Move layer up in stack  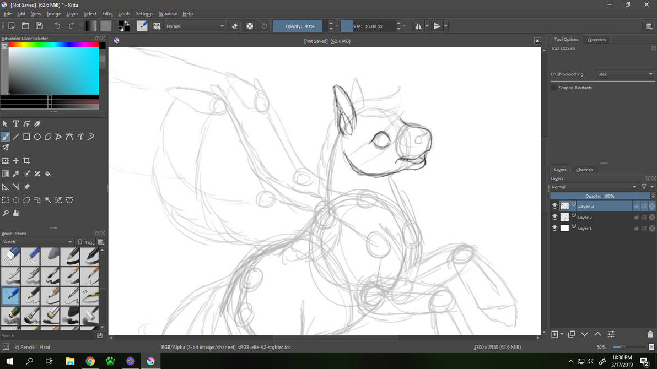598,334
